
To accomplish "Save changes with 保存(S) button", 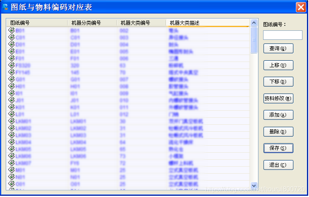I will (x=278, y=148).
